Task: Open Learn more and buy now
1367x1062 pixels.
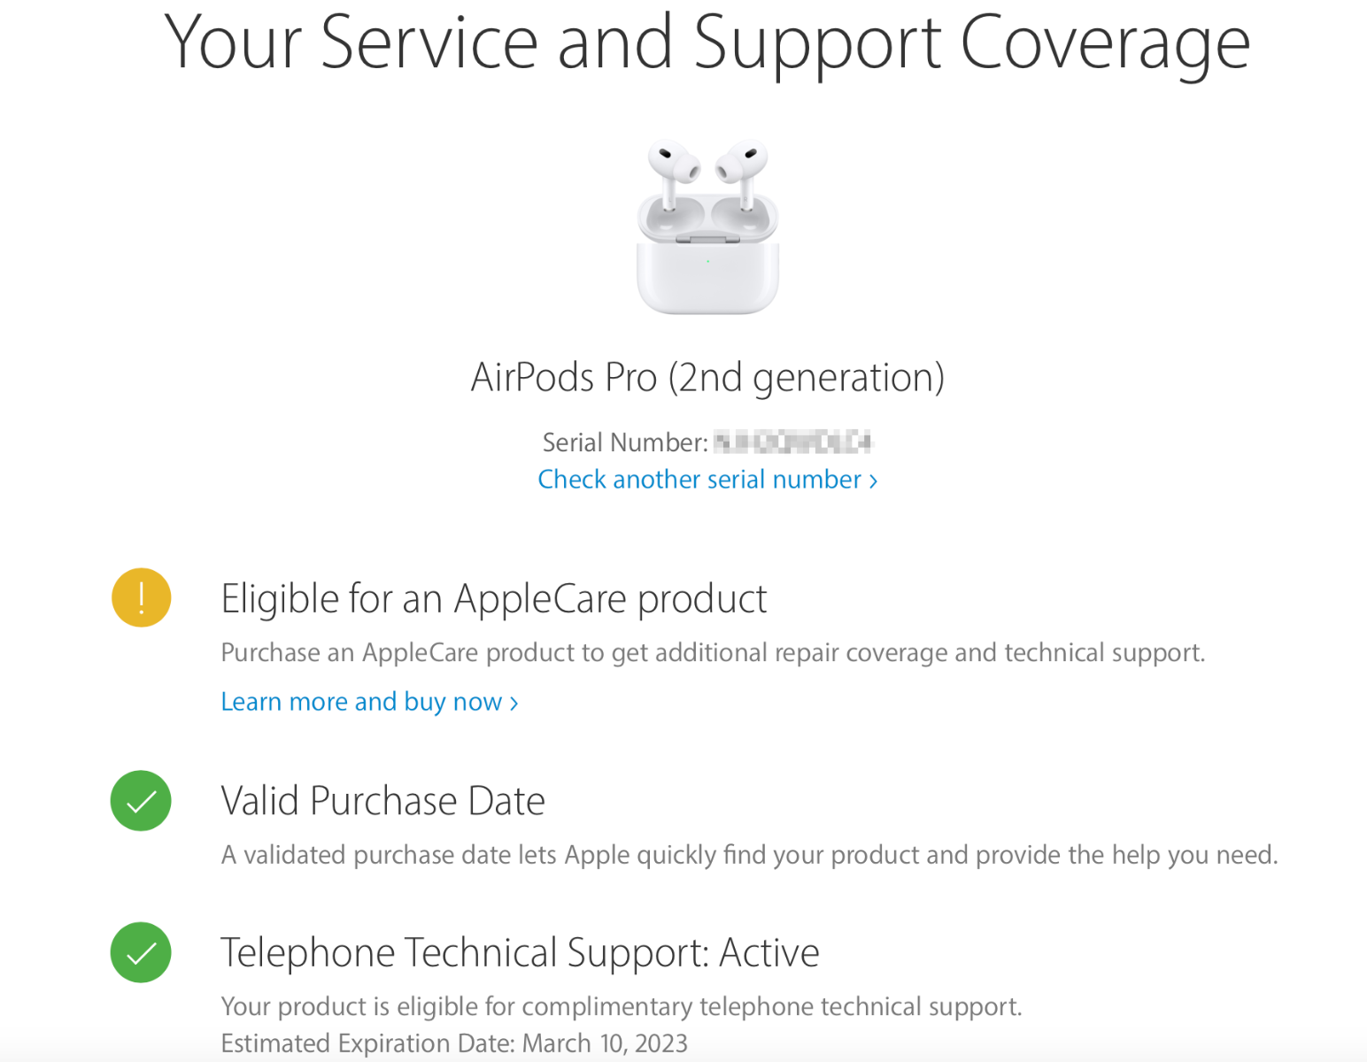Action: (360, 702)
